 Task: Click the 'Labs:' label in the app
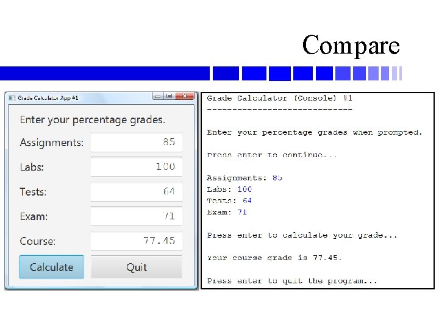(x=32, y=168)
